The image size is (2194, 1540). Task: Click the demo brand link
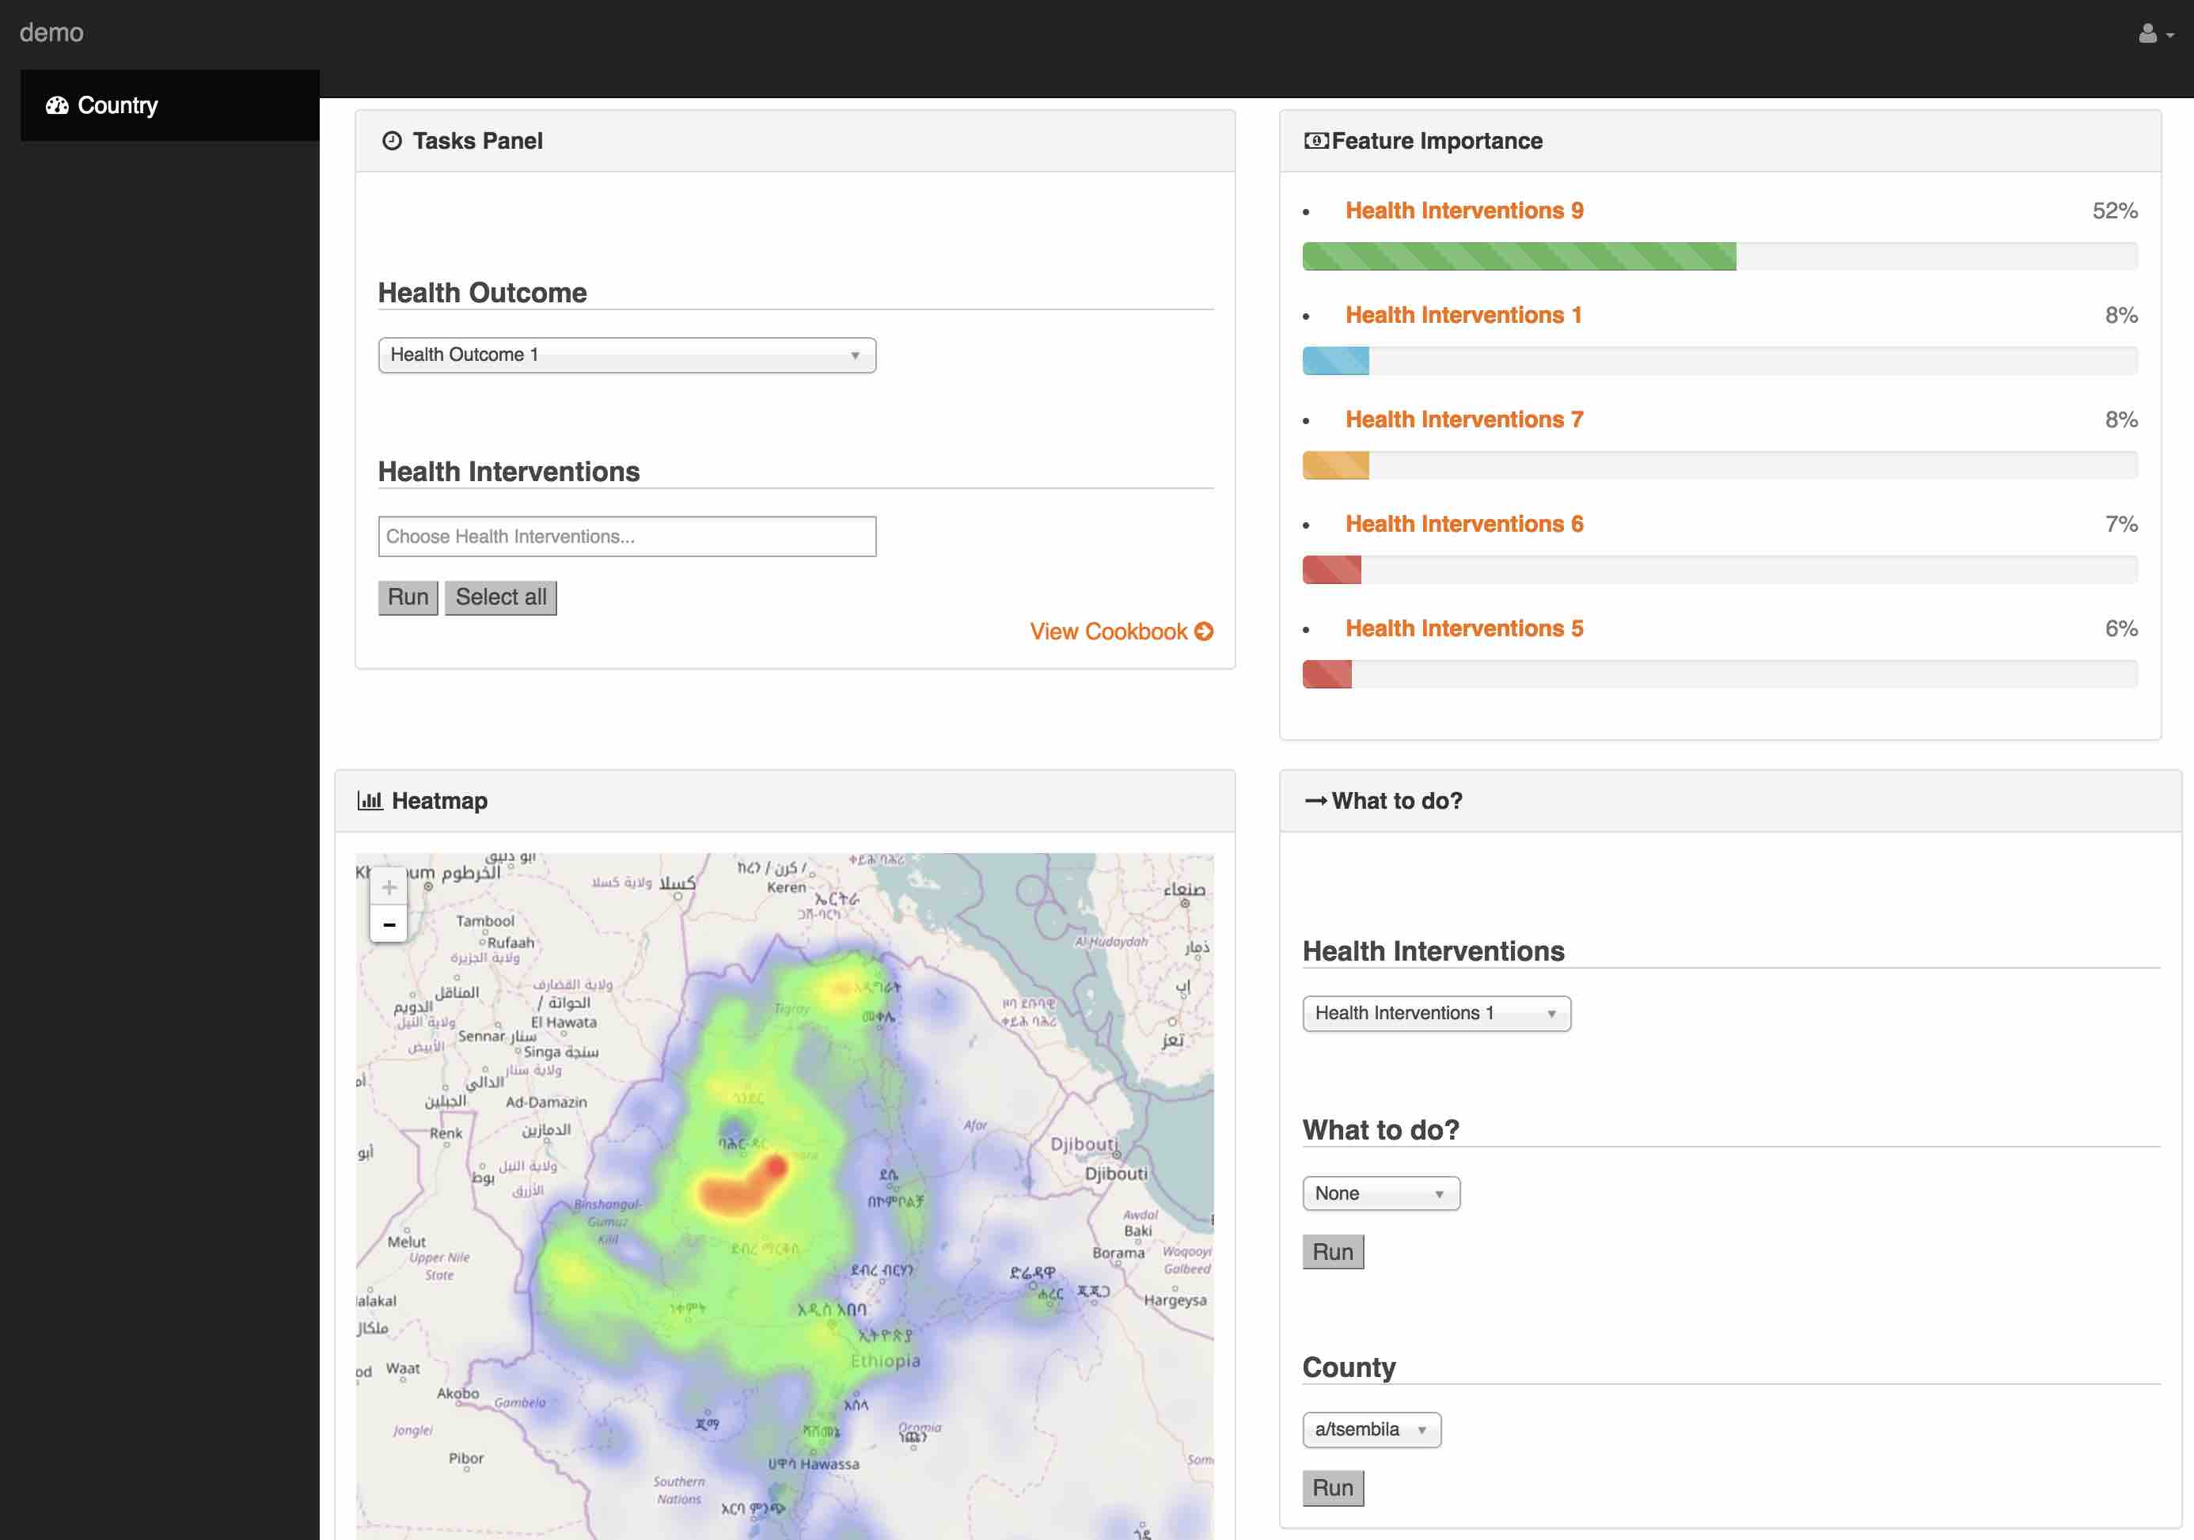[51, 32]
